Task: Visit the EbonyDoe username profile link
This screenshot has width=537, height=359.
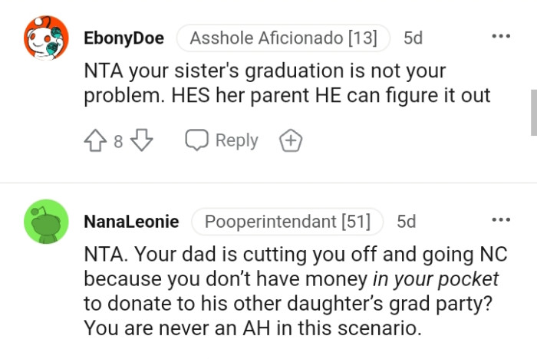Action: coord(124,38)
